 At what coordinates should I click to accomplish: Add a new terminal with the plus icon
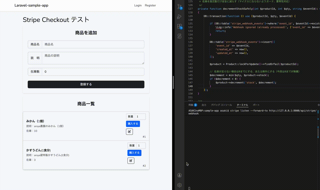(x=318, y=105)
